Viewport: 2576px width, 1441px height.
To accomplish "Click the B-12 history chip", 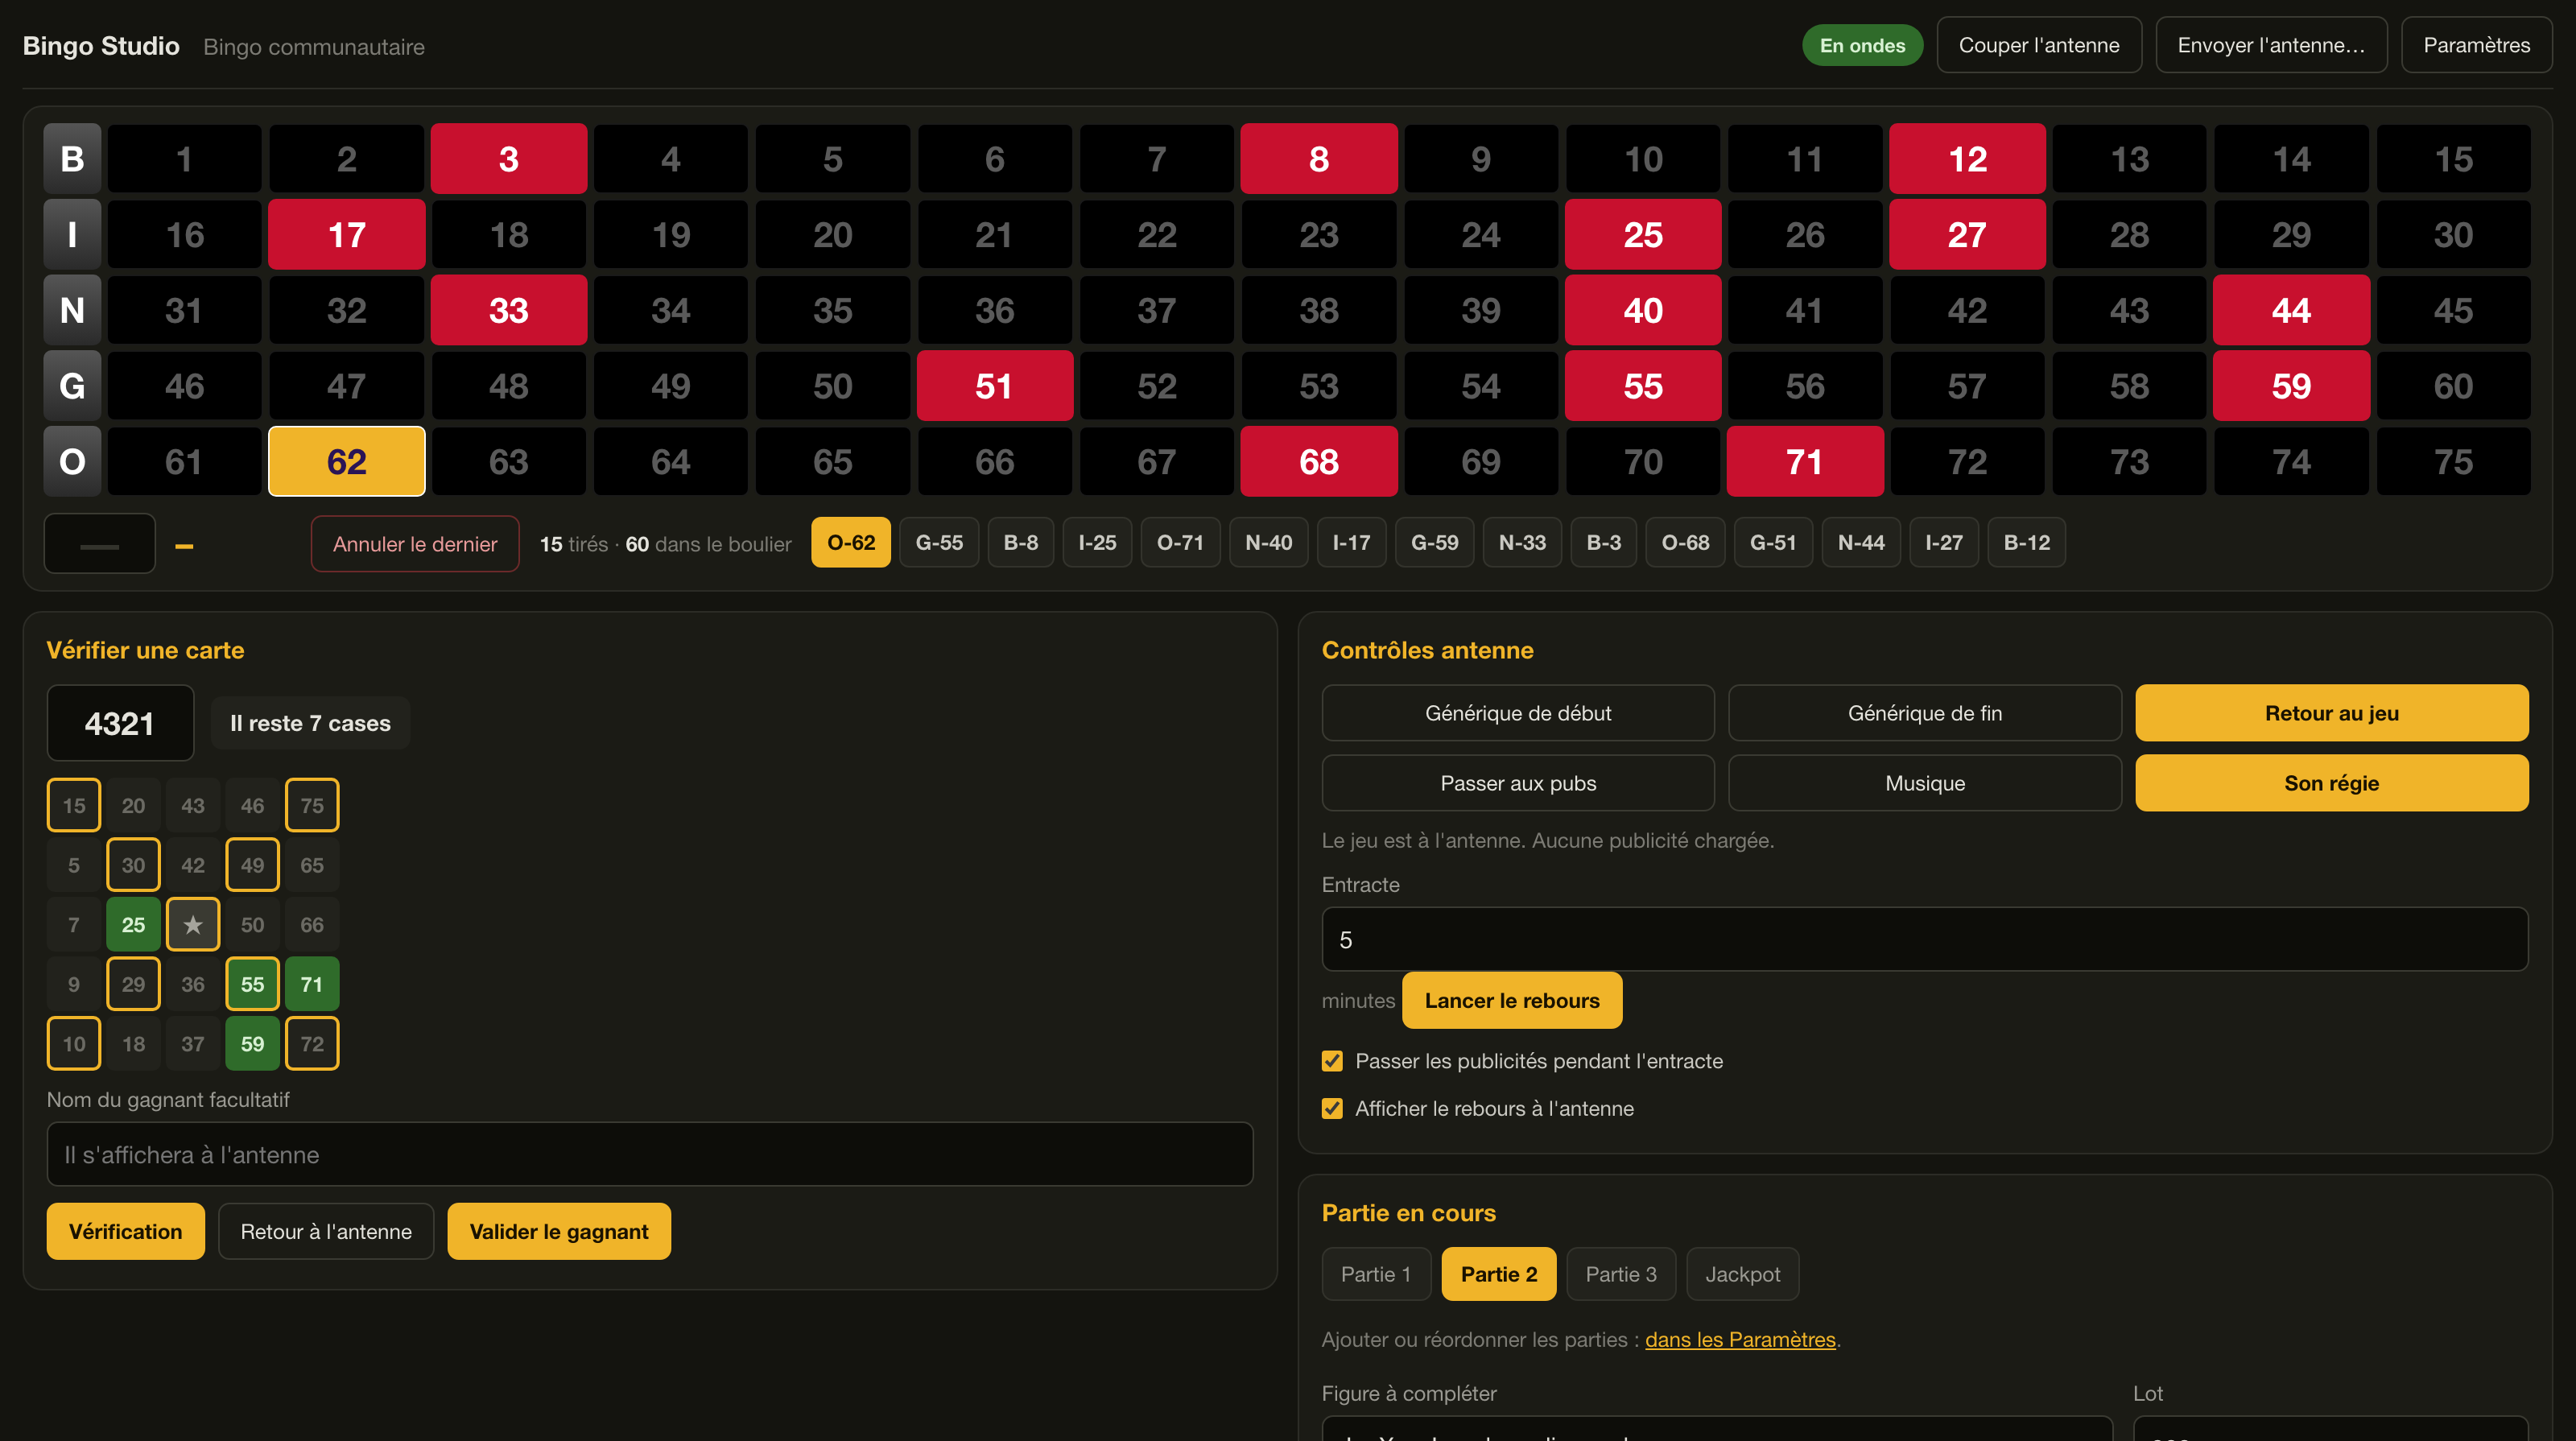I will tap(2026, 542).
